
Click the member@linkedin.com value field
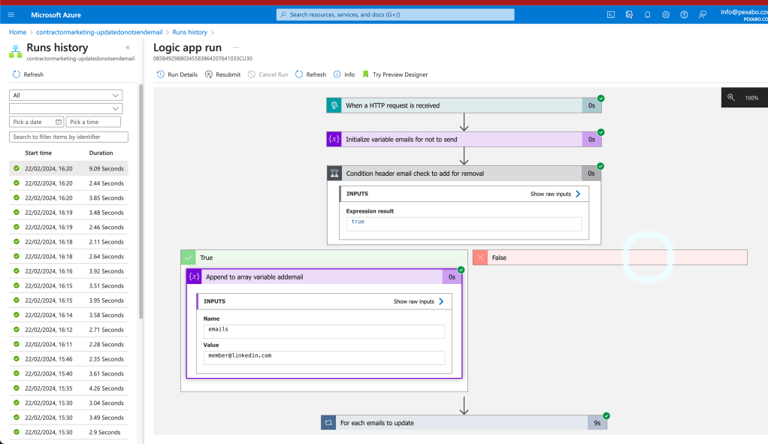coord(324,358)
